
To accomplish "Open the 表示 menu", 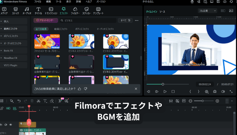I will 69,2.
